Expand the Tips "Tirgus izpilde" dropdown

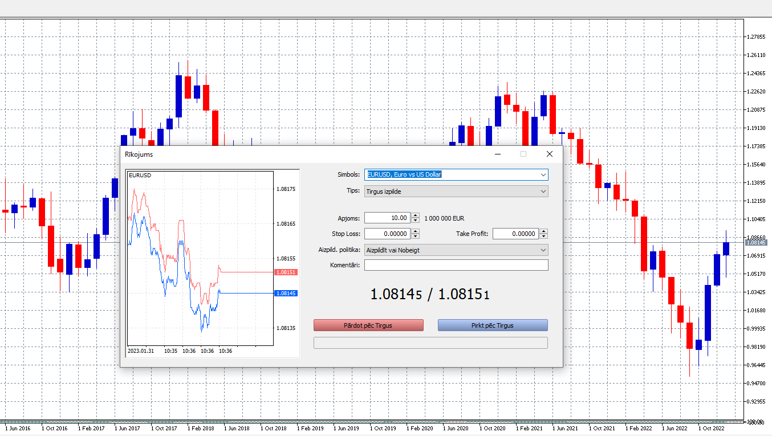coord(456,191)
